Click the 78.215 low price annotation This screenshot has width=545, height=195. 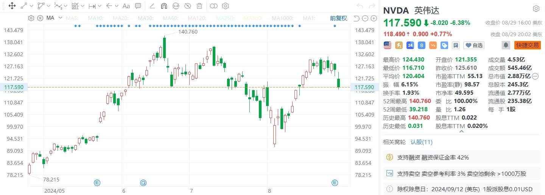tap(51, 180)
